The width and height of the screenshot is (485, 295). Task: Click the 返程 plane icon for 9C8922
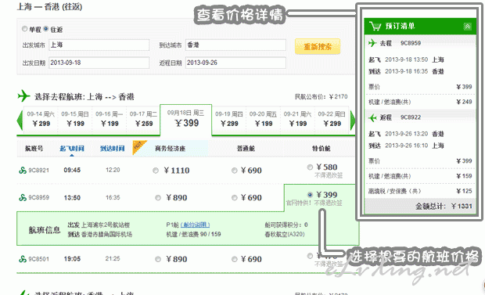pos(372,117)
